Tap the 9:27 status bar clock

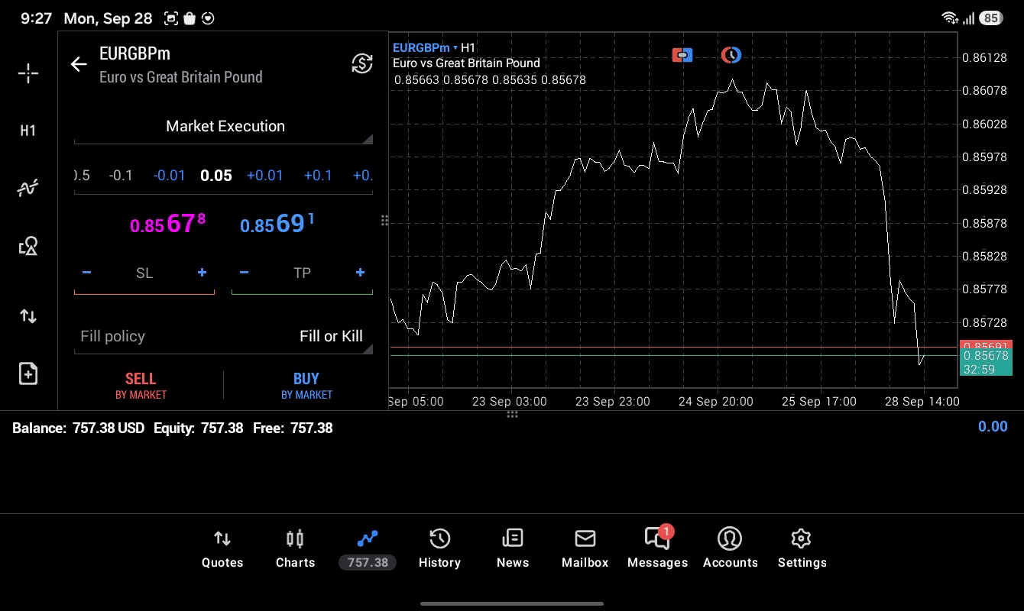pyautogui.click(x=36, y=18)
